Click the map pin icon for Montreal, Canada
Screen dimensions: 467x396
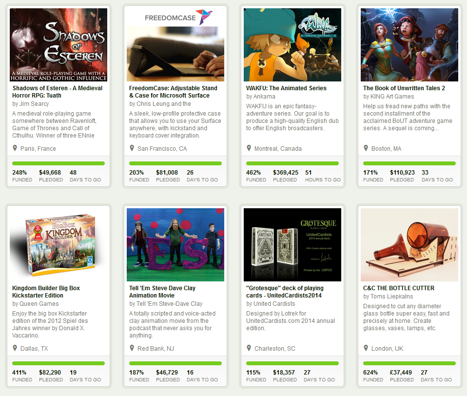249,148
